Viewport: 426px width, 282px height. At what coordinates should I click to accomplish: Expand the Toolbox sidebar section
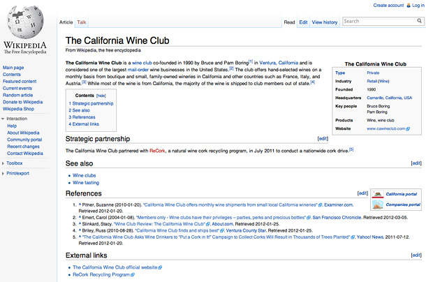(3, 163)
